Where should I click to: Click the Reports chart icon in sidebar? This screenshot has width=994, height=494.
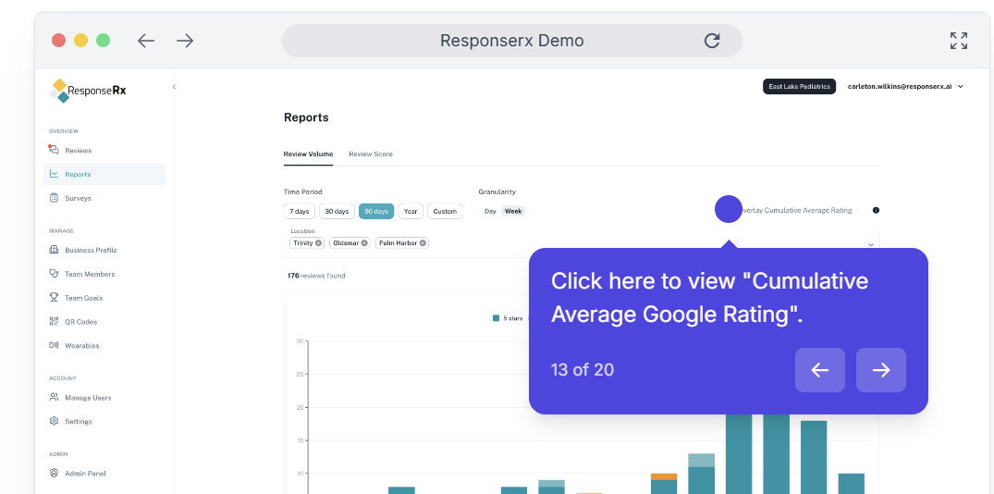pos(54,174)
